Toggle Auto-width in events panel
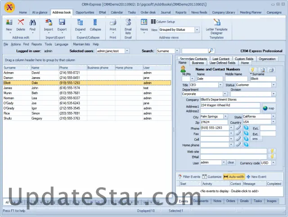The height and width of the screenshot is (217, 288). tap(234, 177)
